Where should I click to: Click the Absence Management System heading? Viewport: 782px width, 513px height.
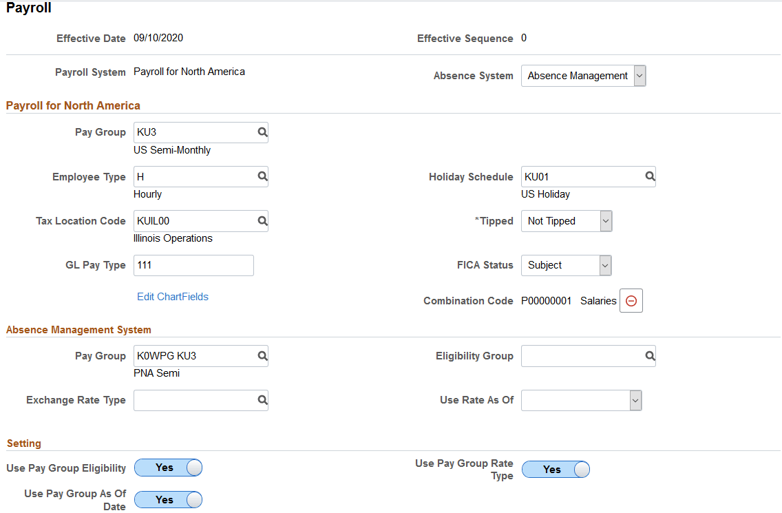[78, 330]
